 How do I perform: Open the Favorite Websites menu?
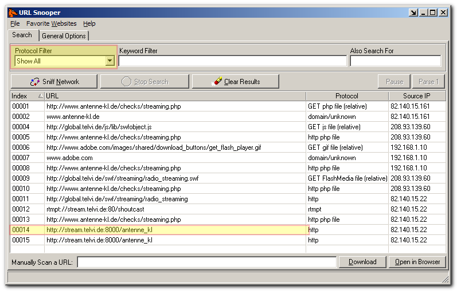(51, 23)
